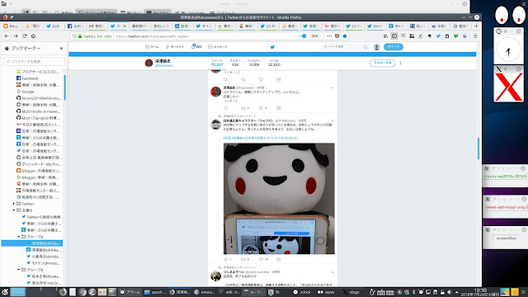528x297 pixels.
Task: Switch to xclock taskbar entry
Action: pos(303,292)
